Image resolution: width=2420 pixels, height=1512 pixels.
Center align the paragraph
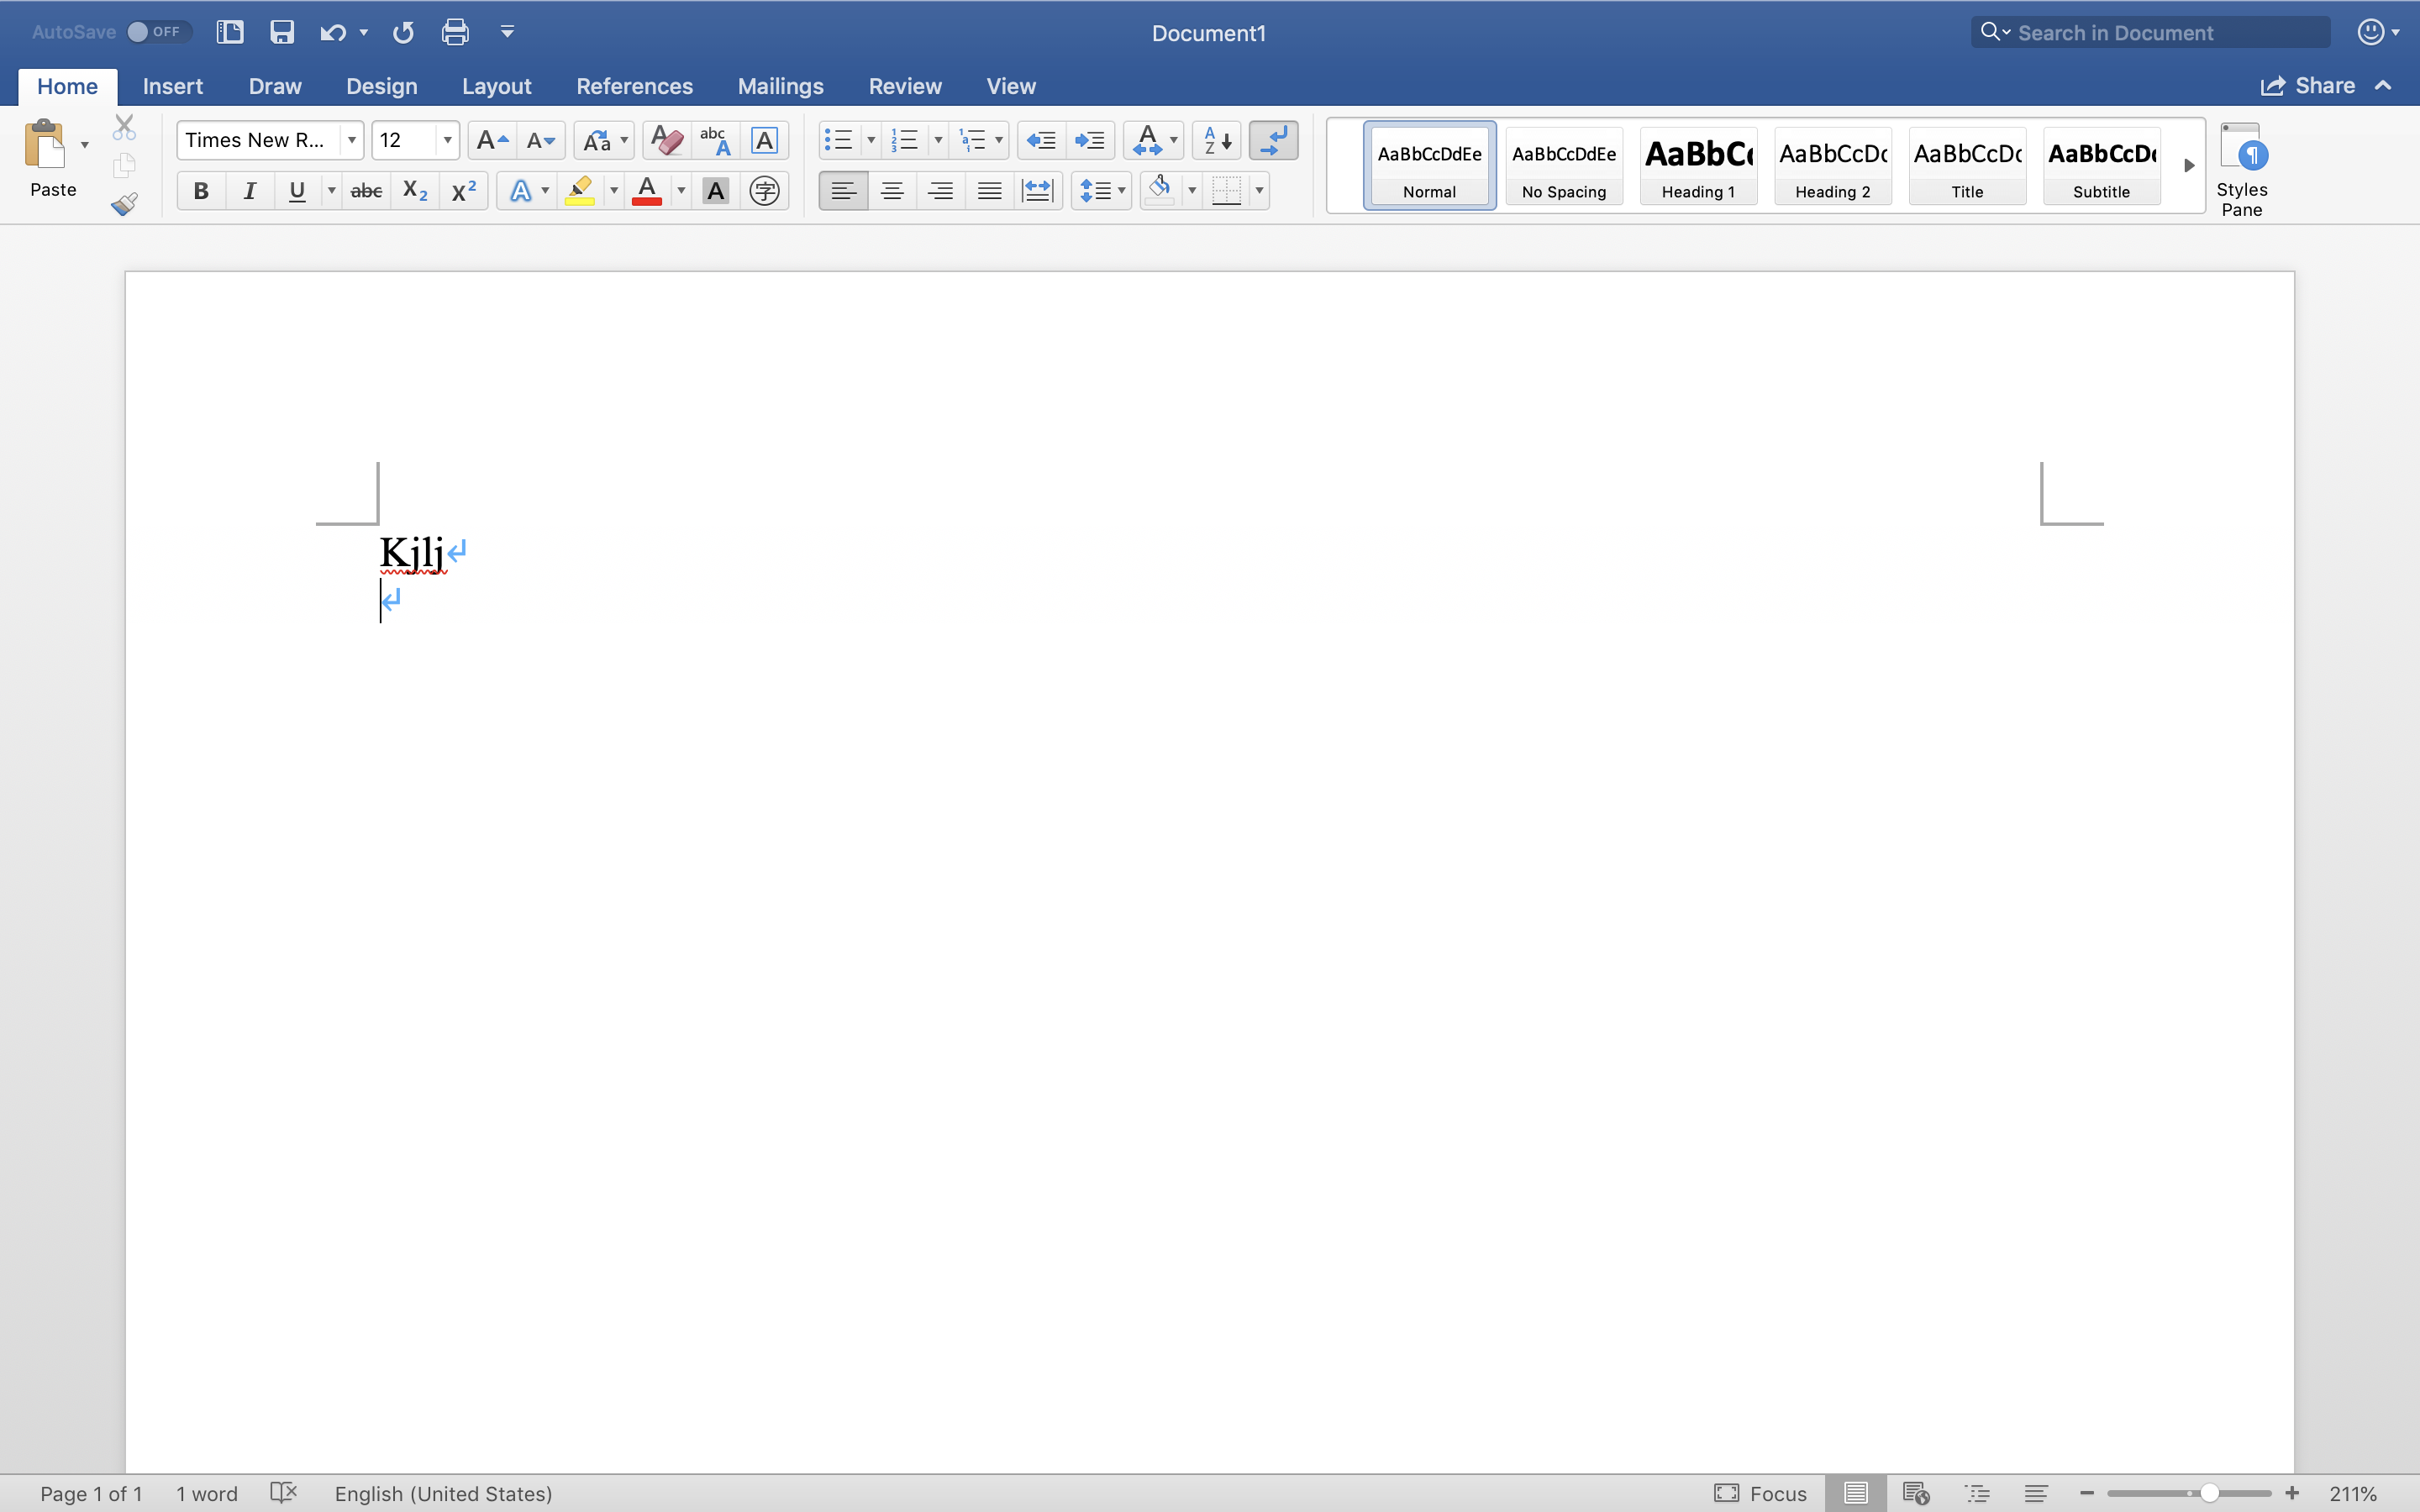(x=892, y=190)
